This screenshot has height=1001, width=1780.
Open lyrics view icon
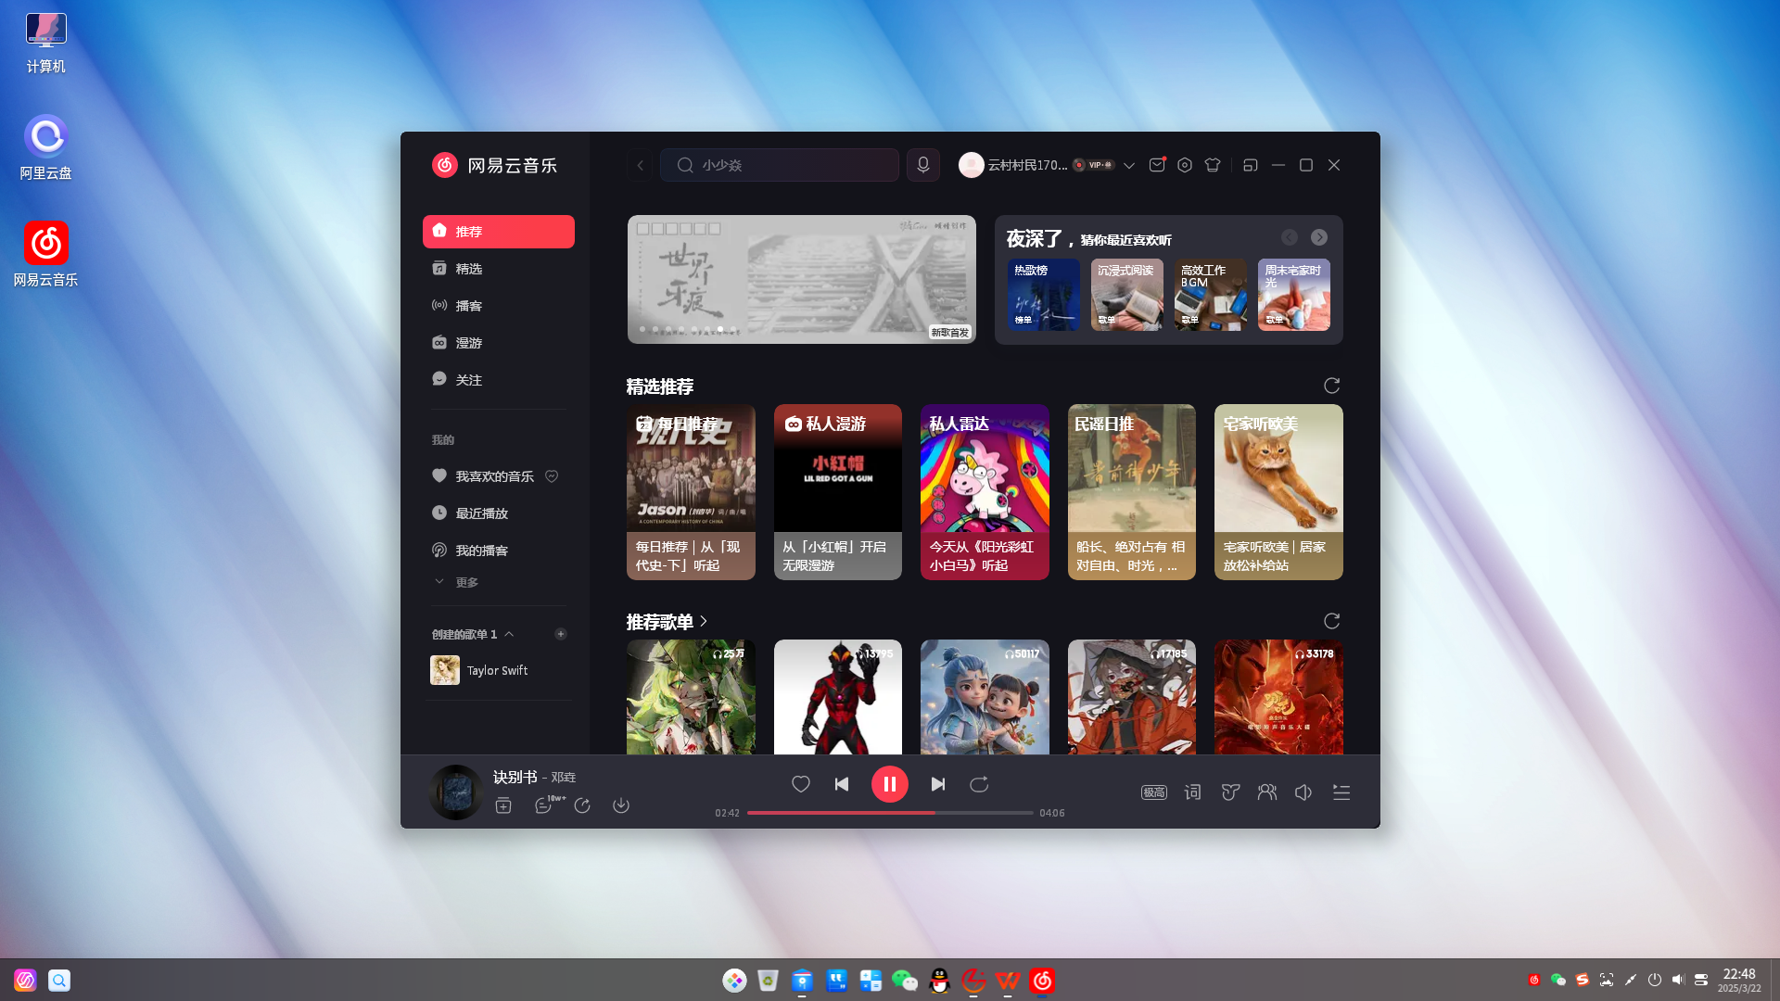1193,792
